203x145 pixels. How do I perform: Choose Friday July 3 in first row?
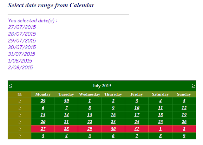tap(137, 101)
